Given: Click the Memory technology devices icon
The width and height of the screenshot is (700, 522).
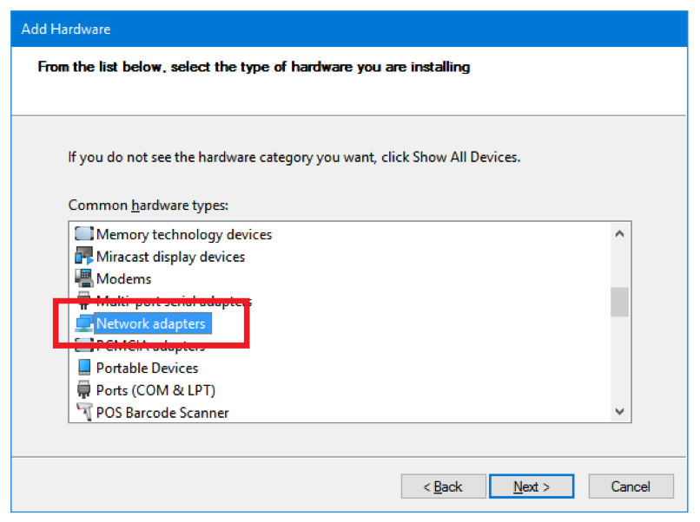Looking at the screenshot, I should point(83,234).
